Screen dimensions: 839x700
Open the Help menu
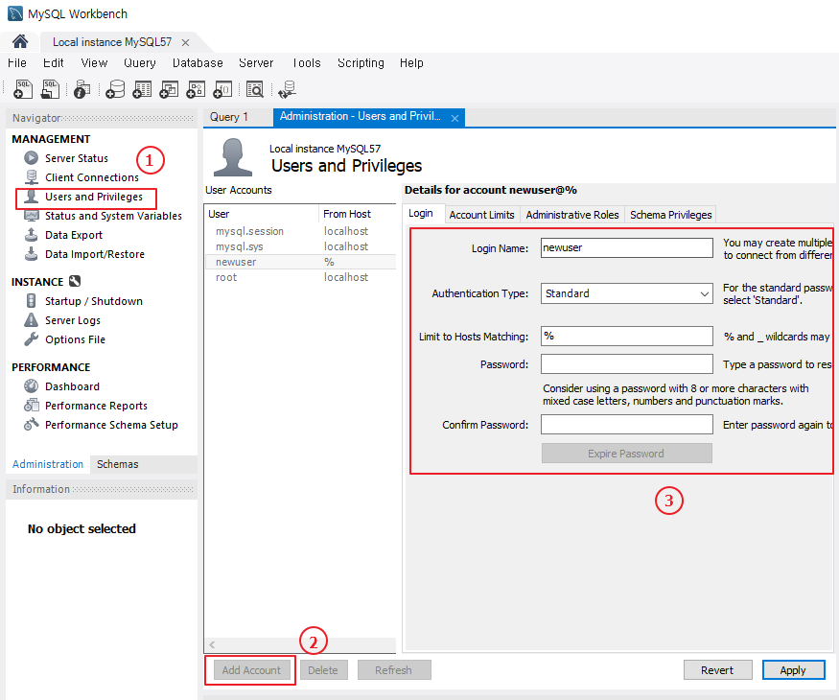tap(411, 63)
